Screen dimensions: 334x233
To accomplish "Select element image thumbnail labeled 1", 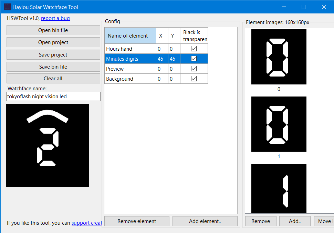I will (x=279, y=124).
